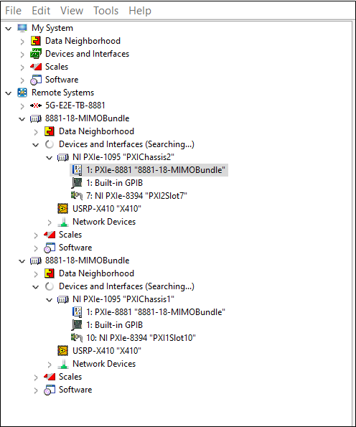
Task: Open the File menu
Action: pyautogui.click(x=13, y=11)
